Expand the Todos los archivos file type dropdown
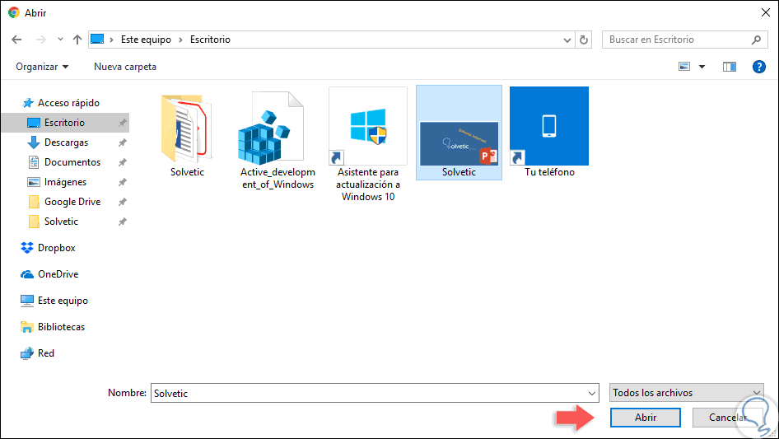The image size is (779, 439). click(687, 393)
